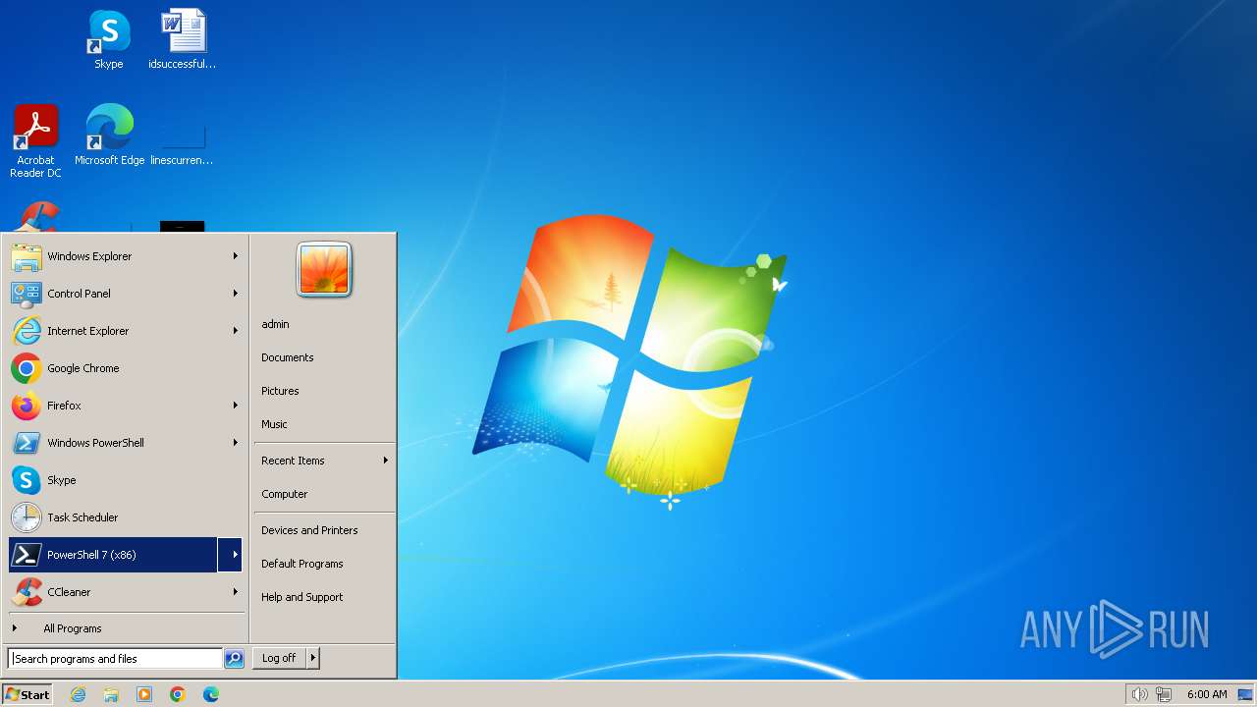Viewport: 1257px width, 707px height.
Task: Expand the CCleaner jump list arrow
Action: pyautogui.click(x=235, y=592)
